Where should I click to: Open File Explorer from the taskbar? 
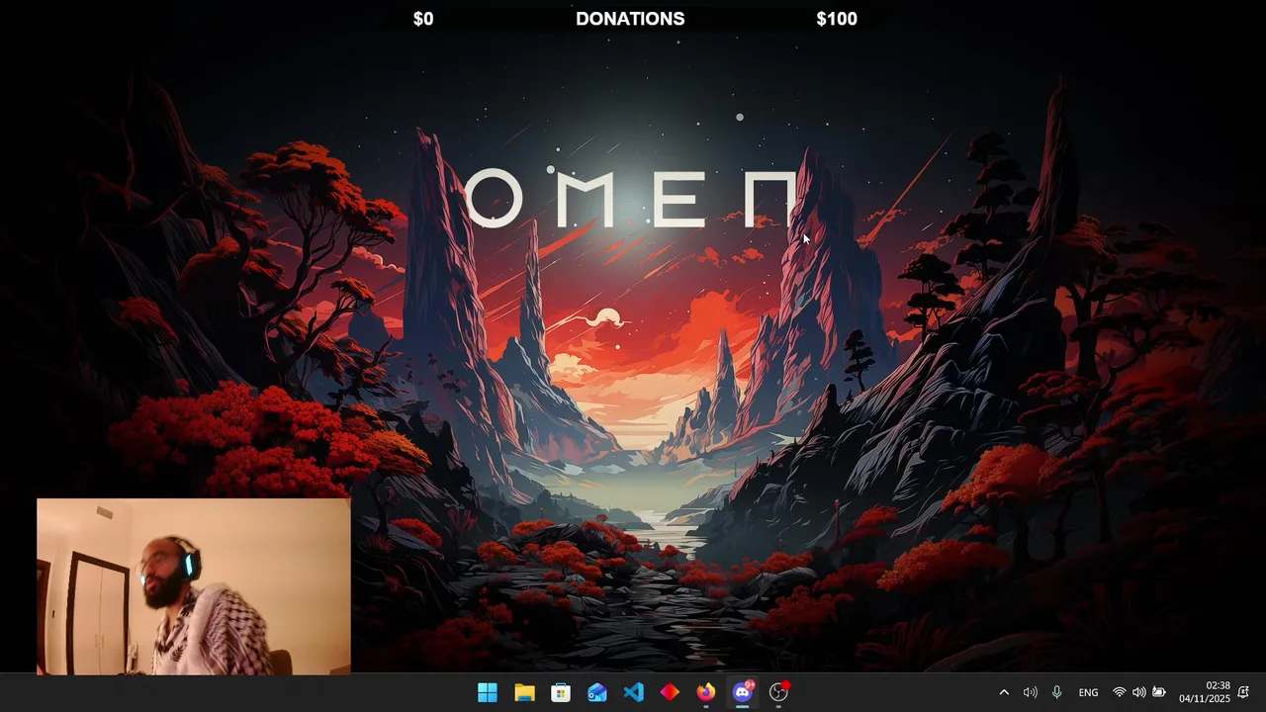[524, 692]
